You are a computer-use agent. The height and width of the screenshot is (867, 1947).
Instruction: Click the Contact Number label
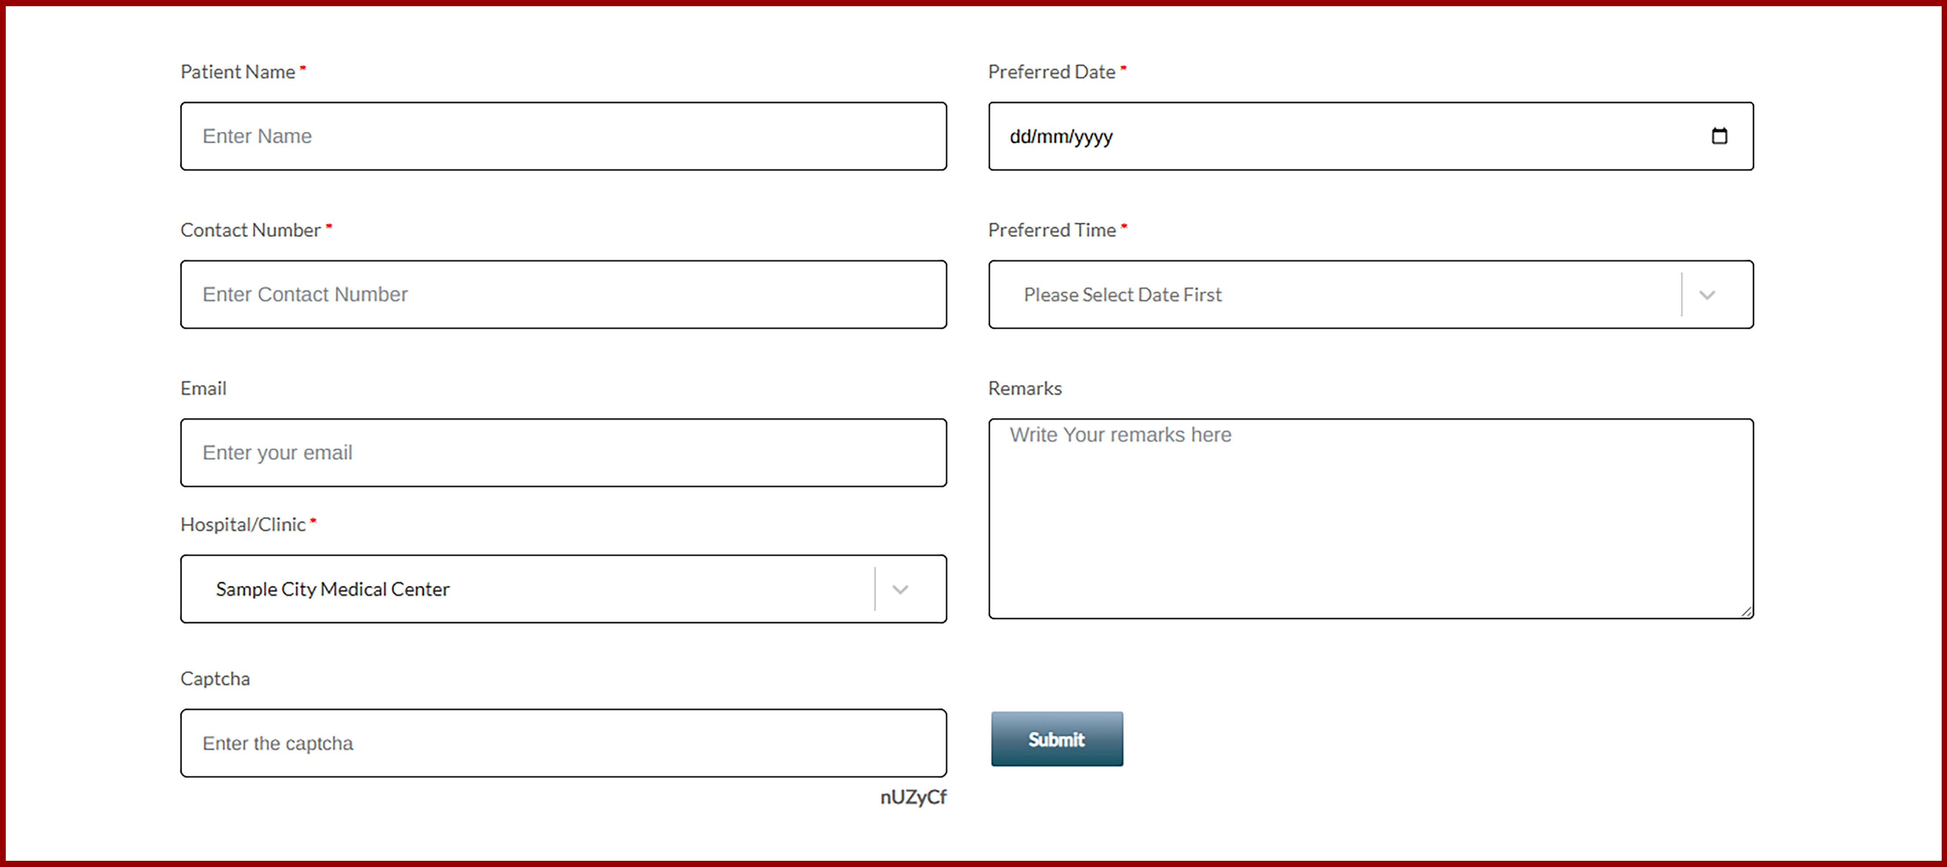coord(250,230)
